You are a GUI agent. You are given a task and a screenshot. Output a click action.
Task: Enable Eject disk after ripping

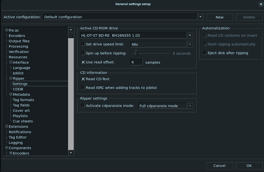point(205,53)
